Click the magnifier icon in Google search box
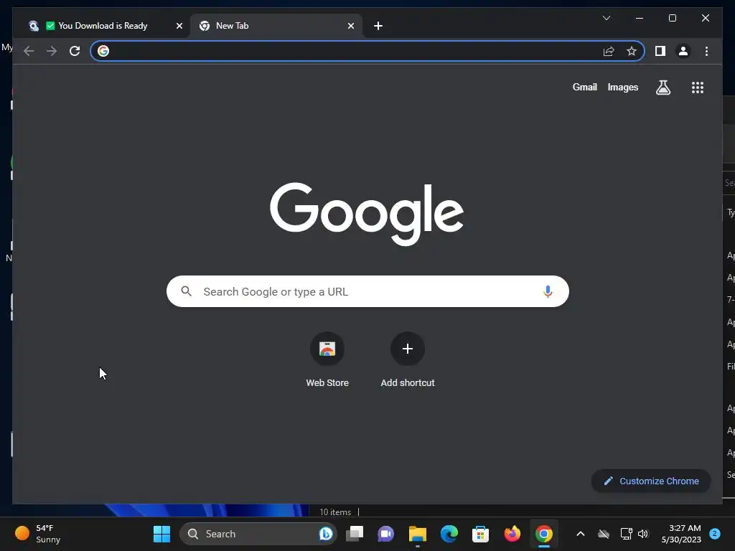735x551 pixels. [186, 291]
